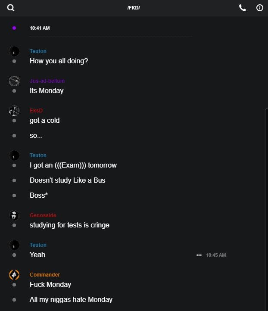Click the purple dot beside 10:41 AM
The width and height of the screenshot is (268, 311).
14,28
